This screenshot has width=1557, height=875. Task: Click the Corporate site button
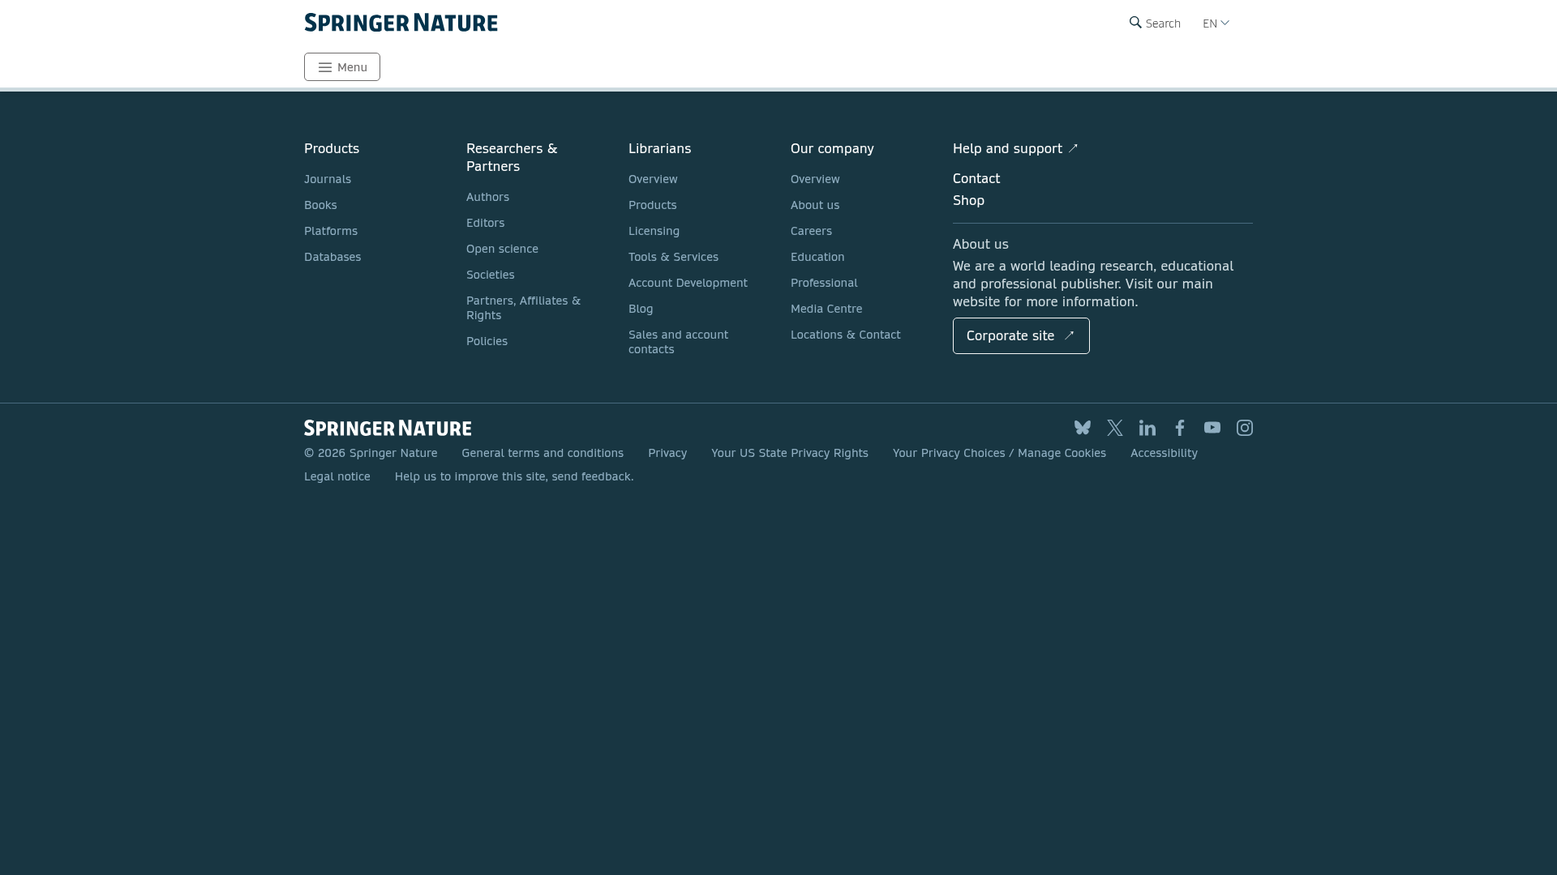point(1020,335)
